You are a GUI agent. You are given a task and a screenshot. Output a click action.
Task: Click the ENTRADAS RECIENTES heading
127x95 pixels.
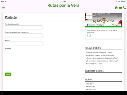point(93,48)
